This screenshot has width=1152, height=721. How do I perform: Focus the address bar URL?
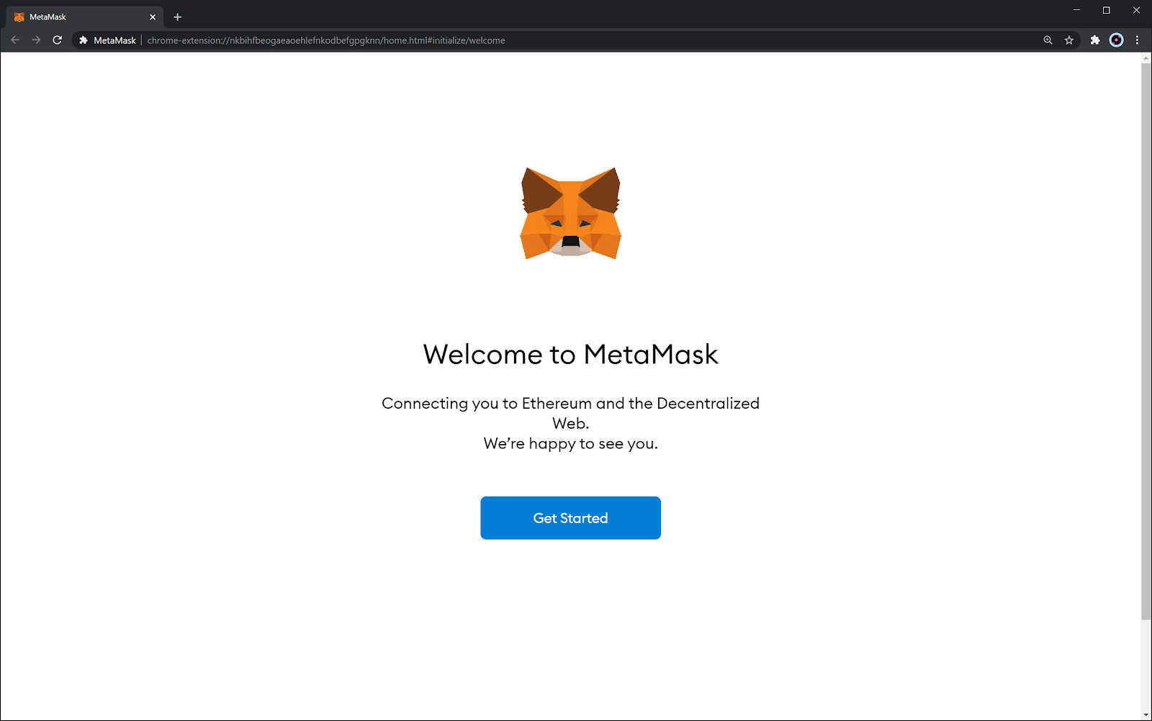(326, 40)
